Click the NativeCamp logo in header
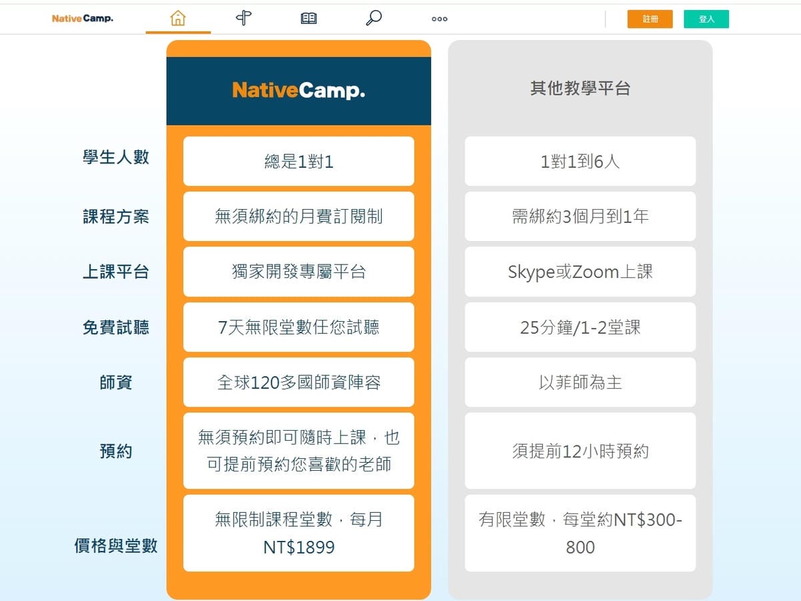 pos(83,19)
